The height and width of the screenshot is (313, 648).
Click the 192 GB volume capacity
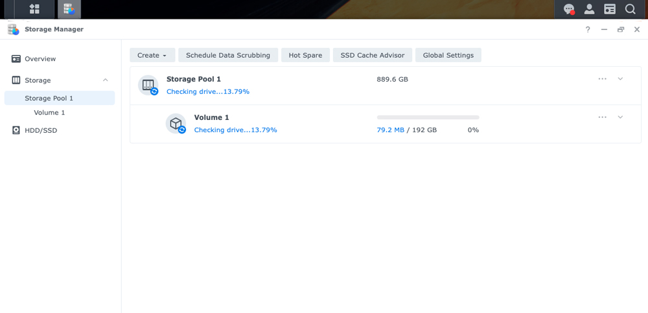(x=424, y=130)
